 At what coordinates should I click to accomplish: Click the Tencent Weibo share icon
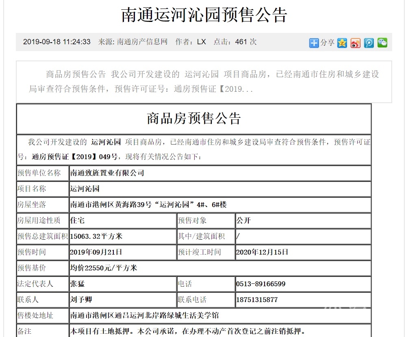[x=369, y=43]
